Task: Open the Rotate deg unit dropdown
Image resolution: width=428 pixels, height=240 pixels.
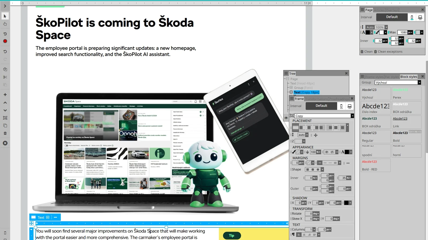Action: tap(316, 214)
